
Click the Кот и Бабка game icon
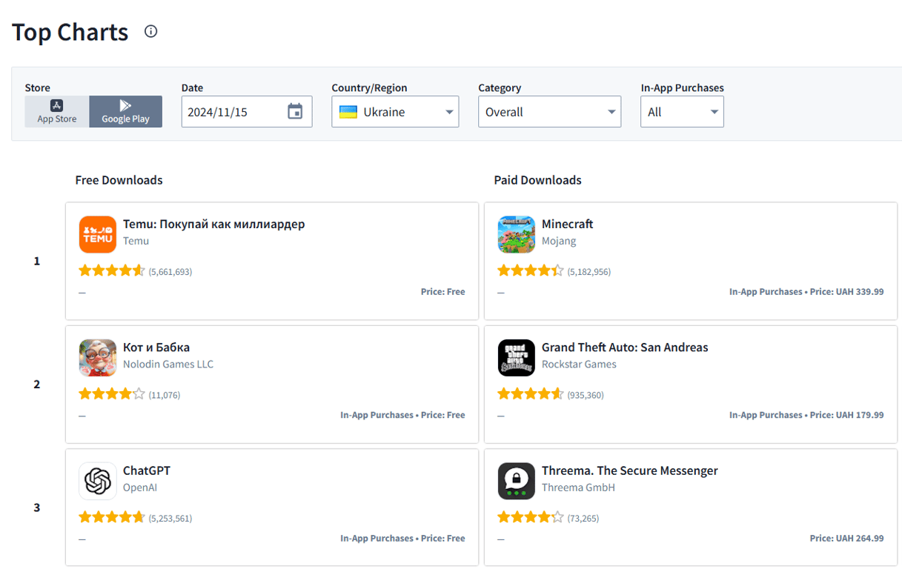point(98,358)
